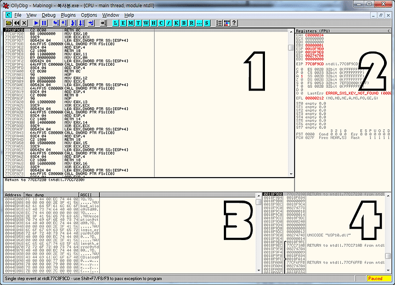Viewport: 395px width, 285px height.
Task: Open appearance options colored grid icon
Action: [x=227, y=23]
